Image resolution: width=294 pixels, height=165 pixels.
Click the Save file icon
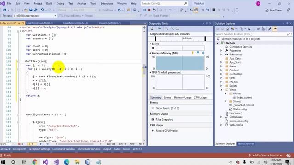point(31,10)
